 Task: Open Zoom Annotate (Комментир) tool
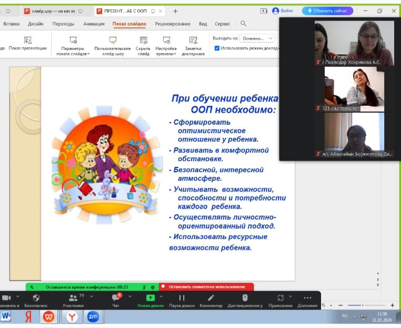[210, 300]
